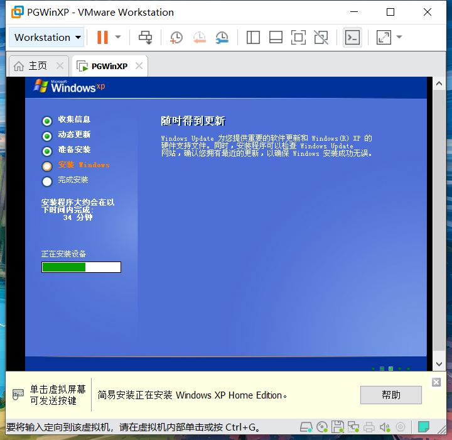452x440 pixels.
Task: Pause the virtual machine with the orange pause button
Action: click(102, 37)
